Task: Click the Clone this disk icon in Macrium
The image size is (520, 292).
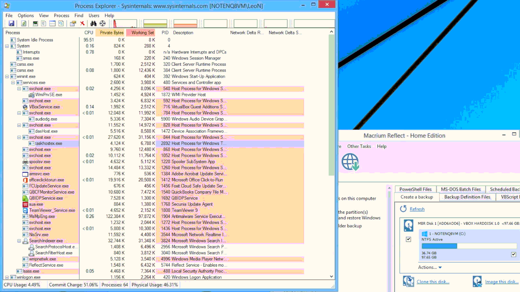Action: point(408,281)
